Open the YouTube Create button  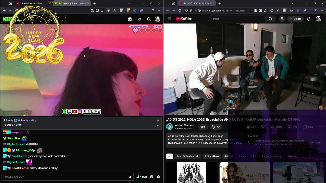(x=295, y=19)
